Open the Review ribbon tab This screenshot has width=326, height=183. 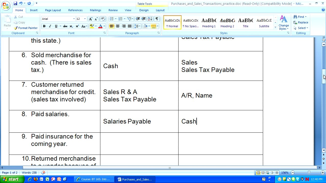pyautogui.click(x=113, y=10)
